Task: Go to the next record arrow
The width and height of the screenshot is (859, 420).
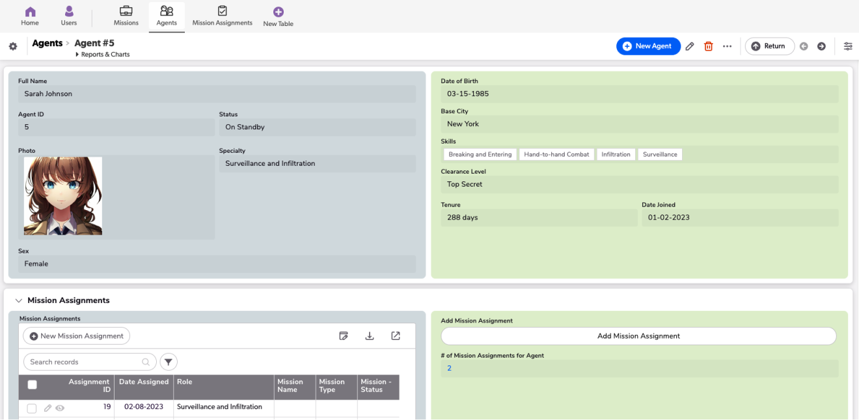Action: (x=821, y=46)
